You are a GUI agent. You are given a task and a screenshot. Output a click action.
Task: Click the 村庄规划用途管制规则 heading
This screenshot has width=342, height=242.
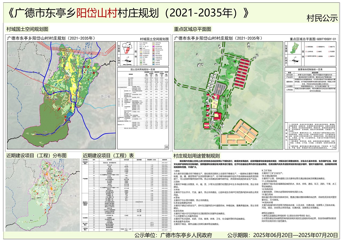(196, 156)
